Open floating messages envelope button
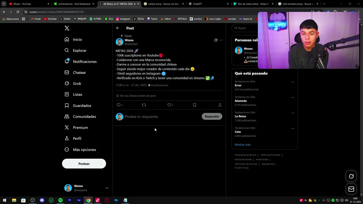Screen dimensions: 363x204 351,189
